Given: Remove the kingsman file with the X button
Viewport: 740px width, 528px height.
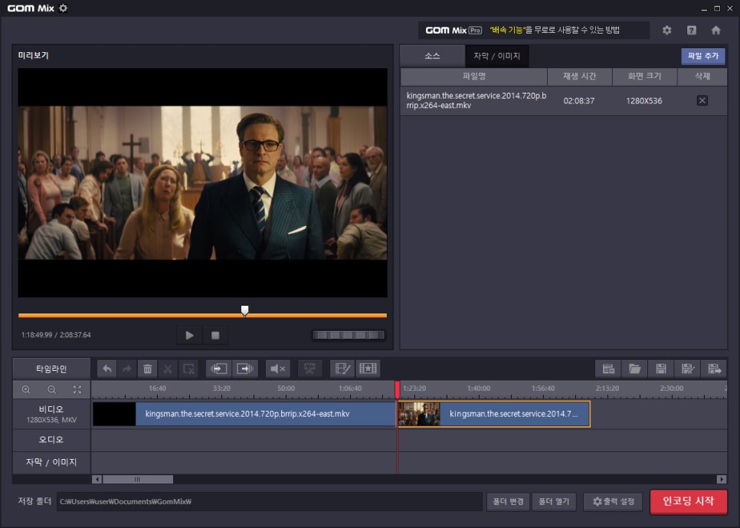Looking at the screenshot, I should (x=702, y=100).
